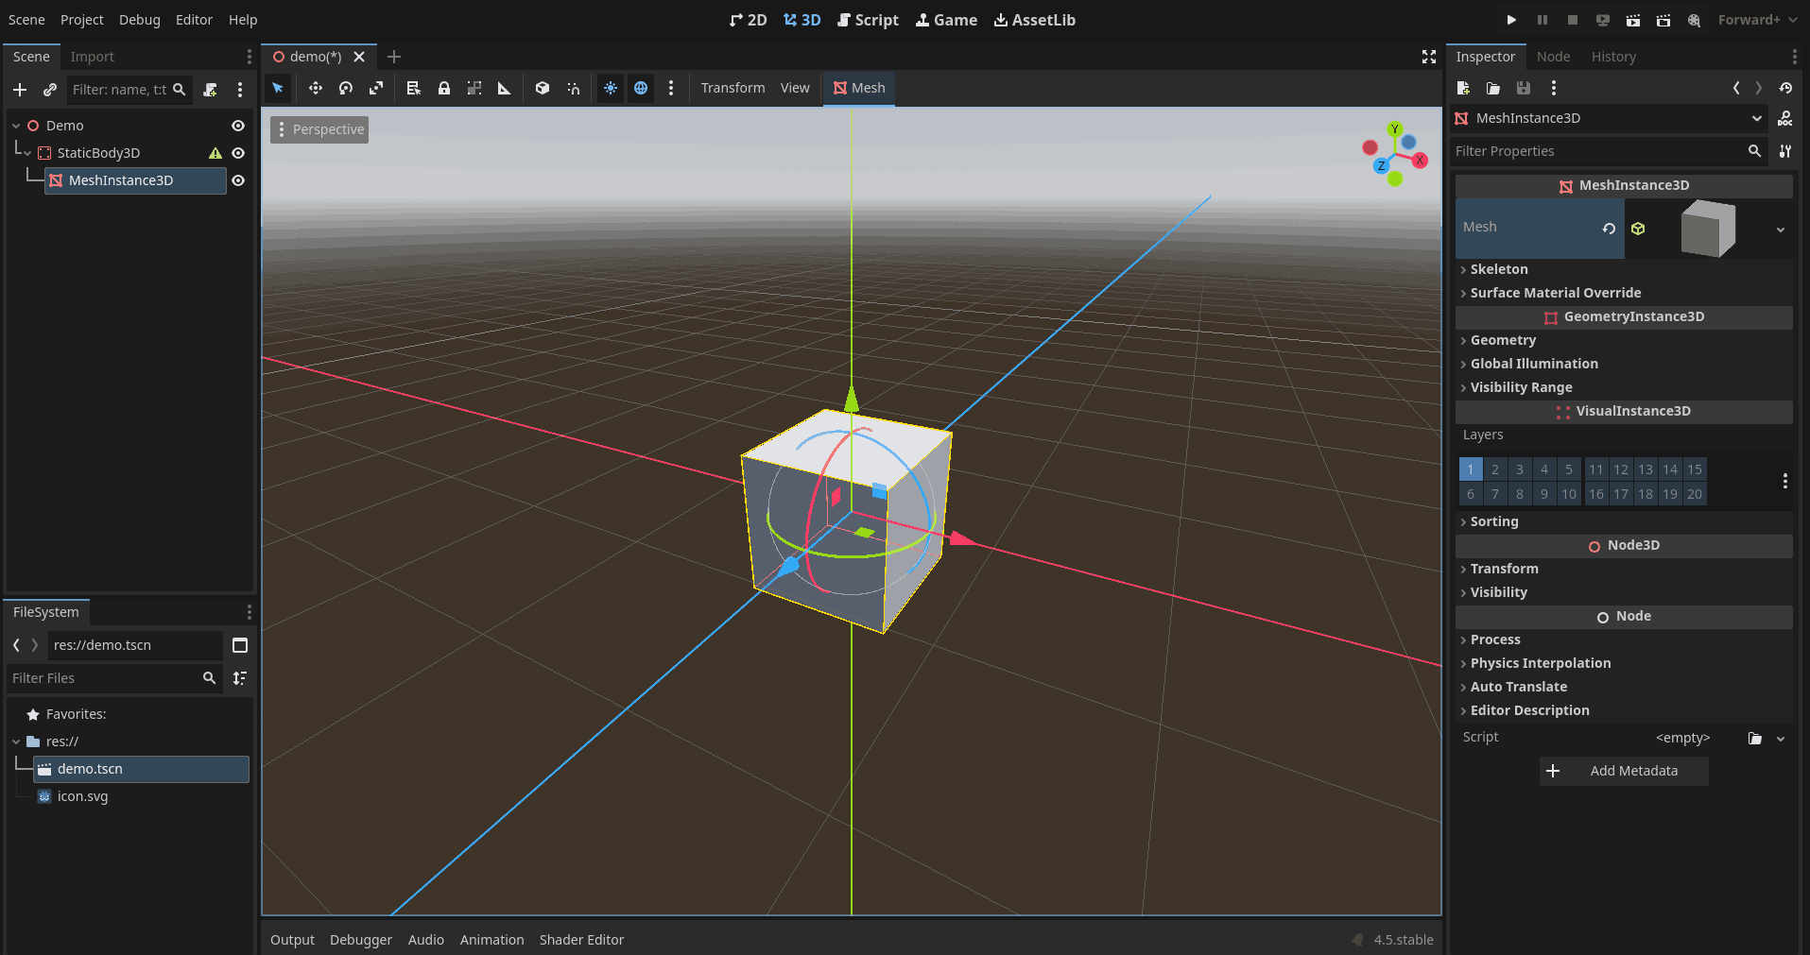This screenshot has width=1810, height=955.
Task: Toggle FileSystem split mode icon
Action: click(240, 645)
